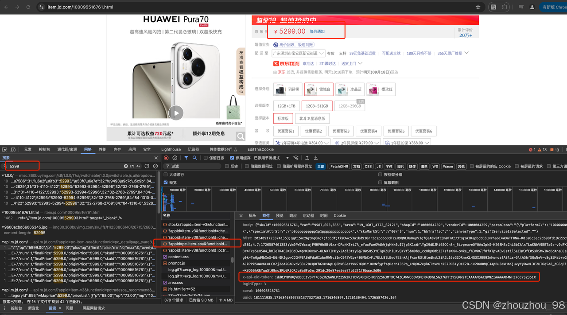567x315 pixels.
Task: Switch to the 标头 request tab
Action: (252, 216)
